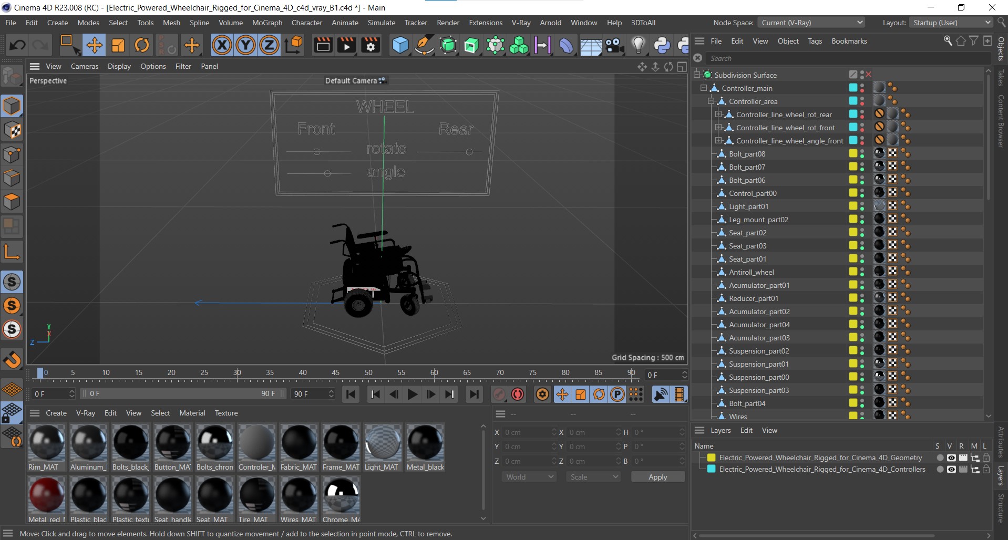Open Scale mode dropdown
1008x540 pixels.
point(593,477)
